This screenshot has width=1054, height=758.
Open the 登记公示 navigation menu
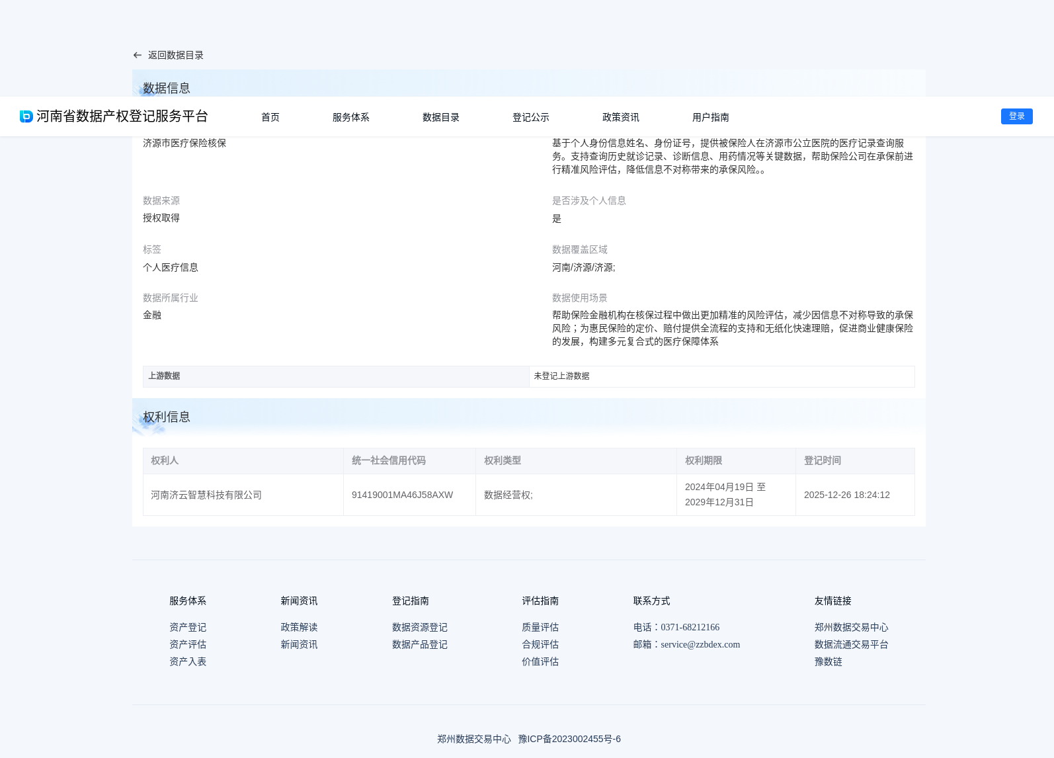coord(531,117)
